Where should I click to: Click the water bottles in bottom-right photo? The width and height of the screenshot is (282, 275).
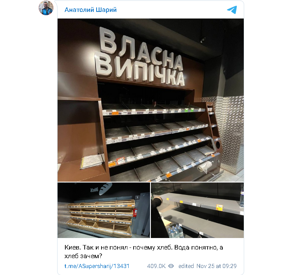point(176,231)
